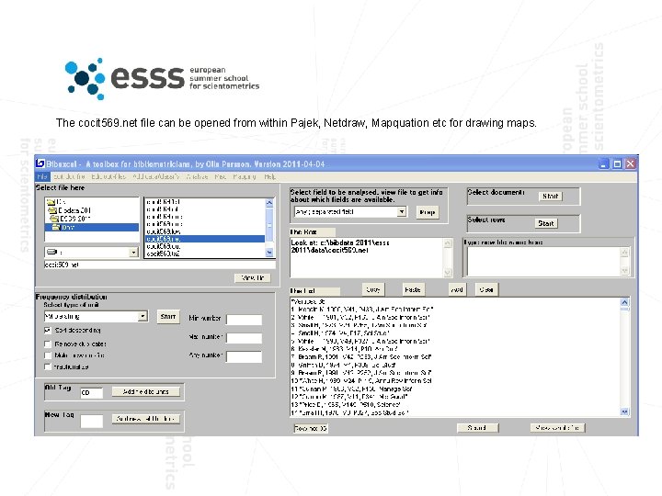Open the Help menu
This screenshot has height=496, width=662.
coord(269,176)
